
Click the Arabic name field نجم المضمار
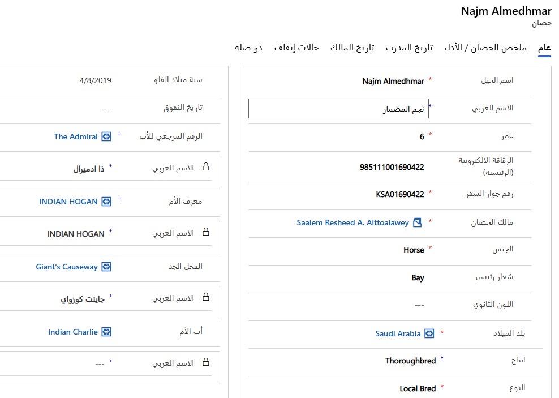click(338, 109)
